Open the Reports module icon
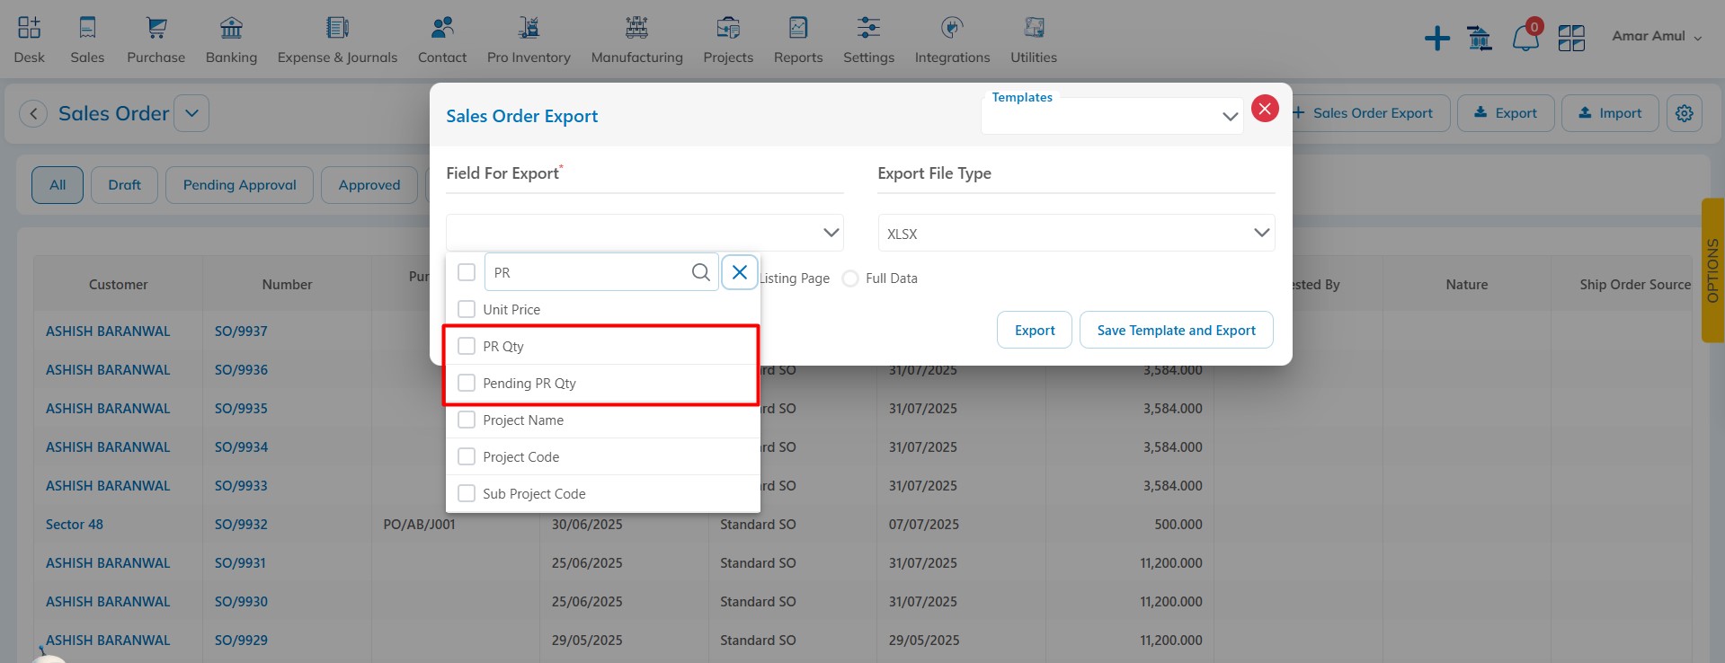 [x=798, y=28]
